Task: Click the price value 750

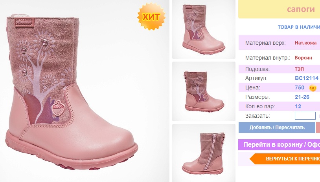Action: 300,87
